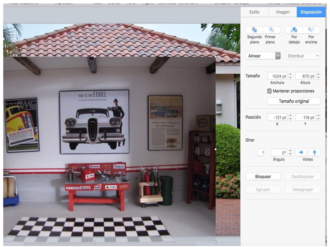Click the Anchura width field

(x=277, y=76)
